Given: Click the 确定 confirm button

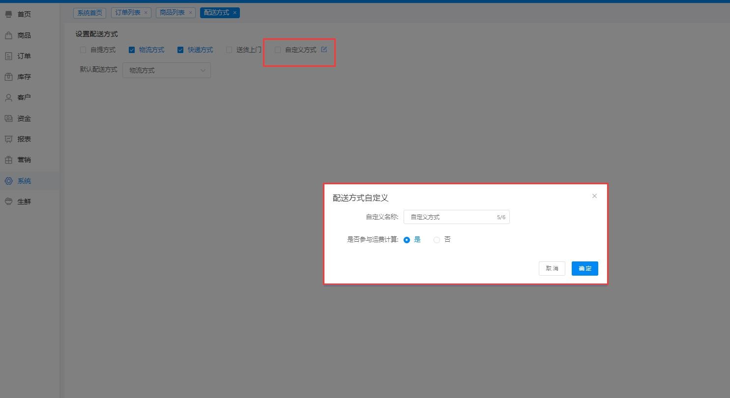Looking at the screenshot, I should [584, 268].
